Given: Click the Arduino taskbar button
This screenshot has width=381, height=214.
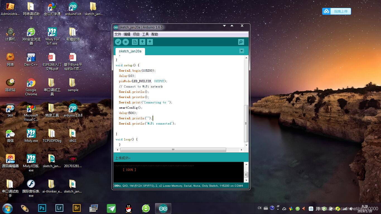Looking at the screenshot, I should click(x=163, y=208).
